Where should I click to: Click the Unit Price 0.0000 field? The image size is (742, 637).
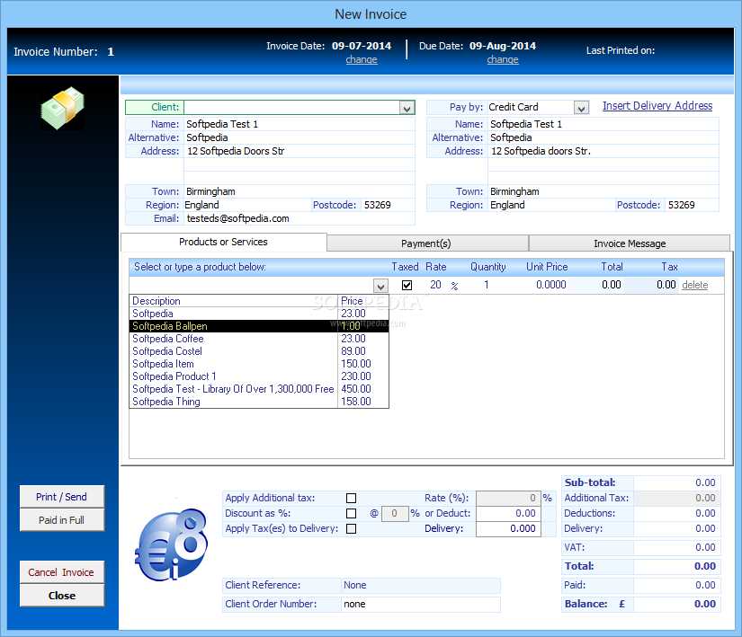[x=550, y=285]
